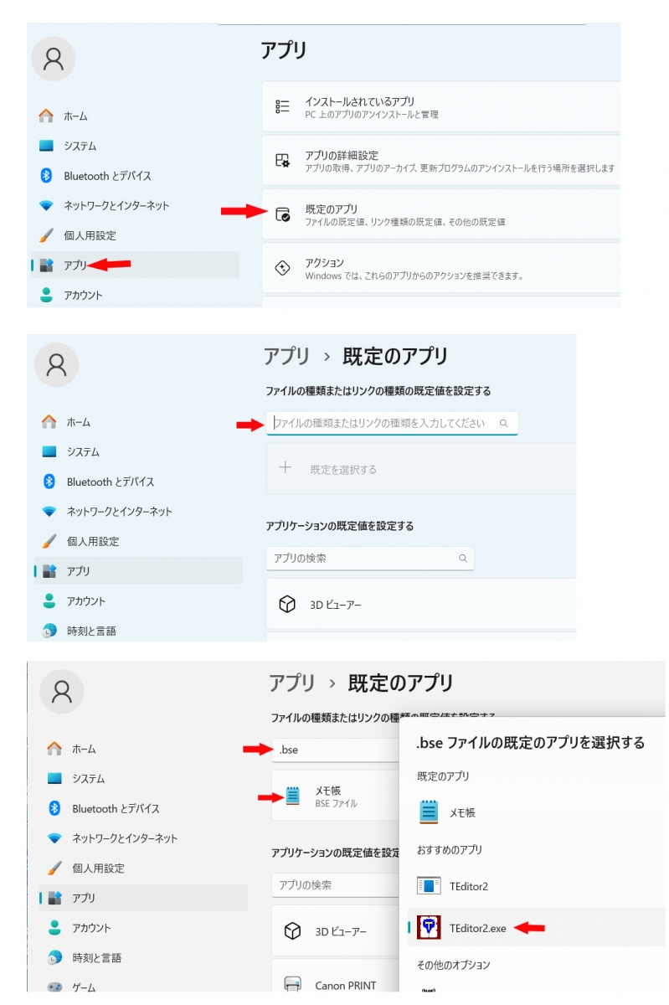Click the profile avatar on the main アプリ page
Image resolution: width=669 pixels, height=1005 pixels.
point(54,59)
